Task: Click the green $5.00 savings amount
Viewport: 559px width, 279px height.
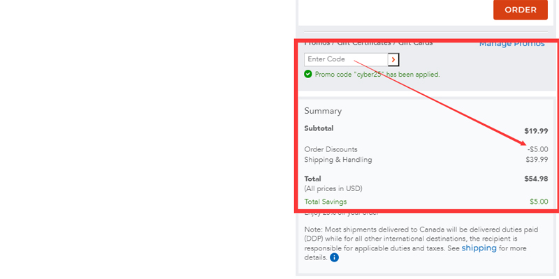Action: (x=539, y=202)
